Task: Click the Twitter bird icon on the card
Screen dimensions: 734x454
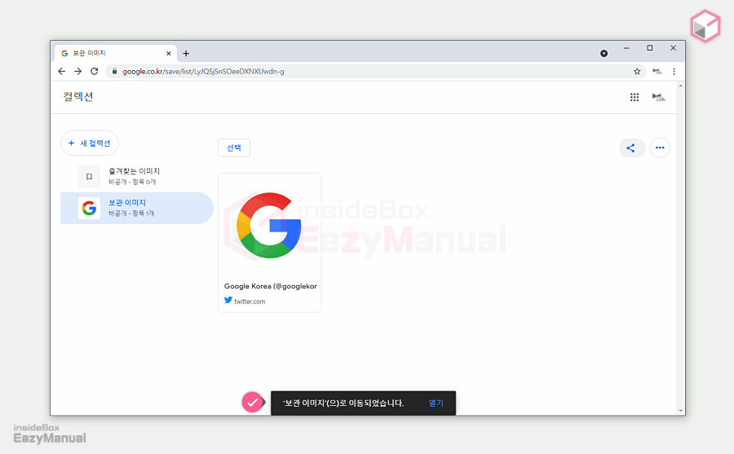Action: tap(228, 301)
